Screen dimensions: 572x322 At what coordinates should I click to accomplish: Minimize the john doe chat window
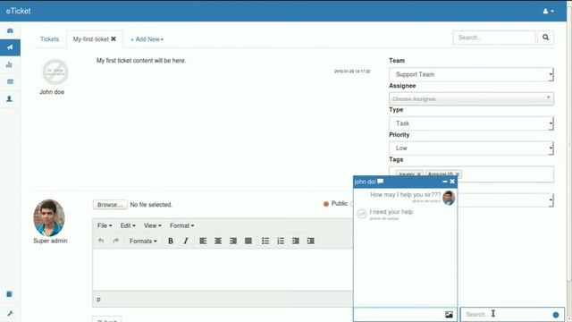tap(445, 182)
